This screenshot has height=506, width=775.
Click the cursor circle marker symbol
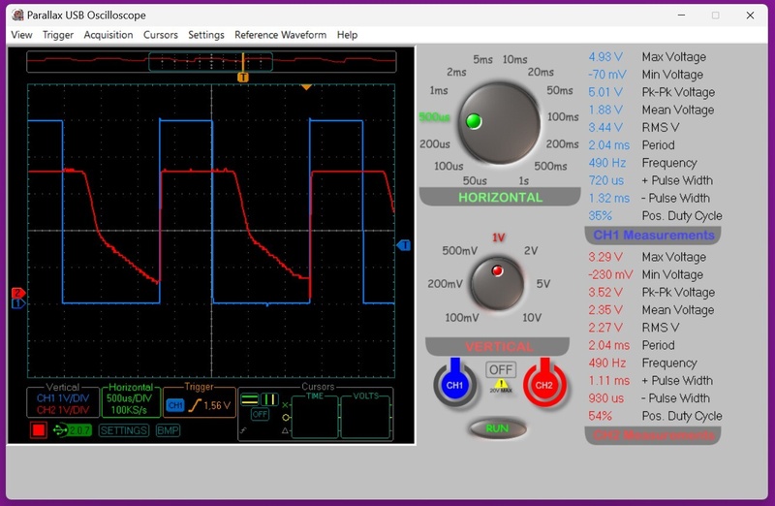285,418
